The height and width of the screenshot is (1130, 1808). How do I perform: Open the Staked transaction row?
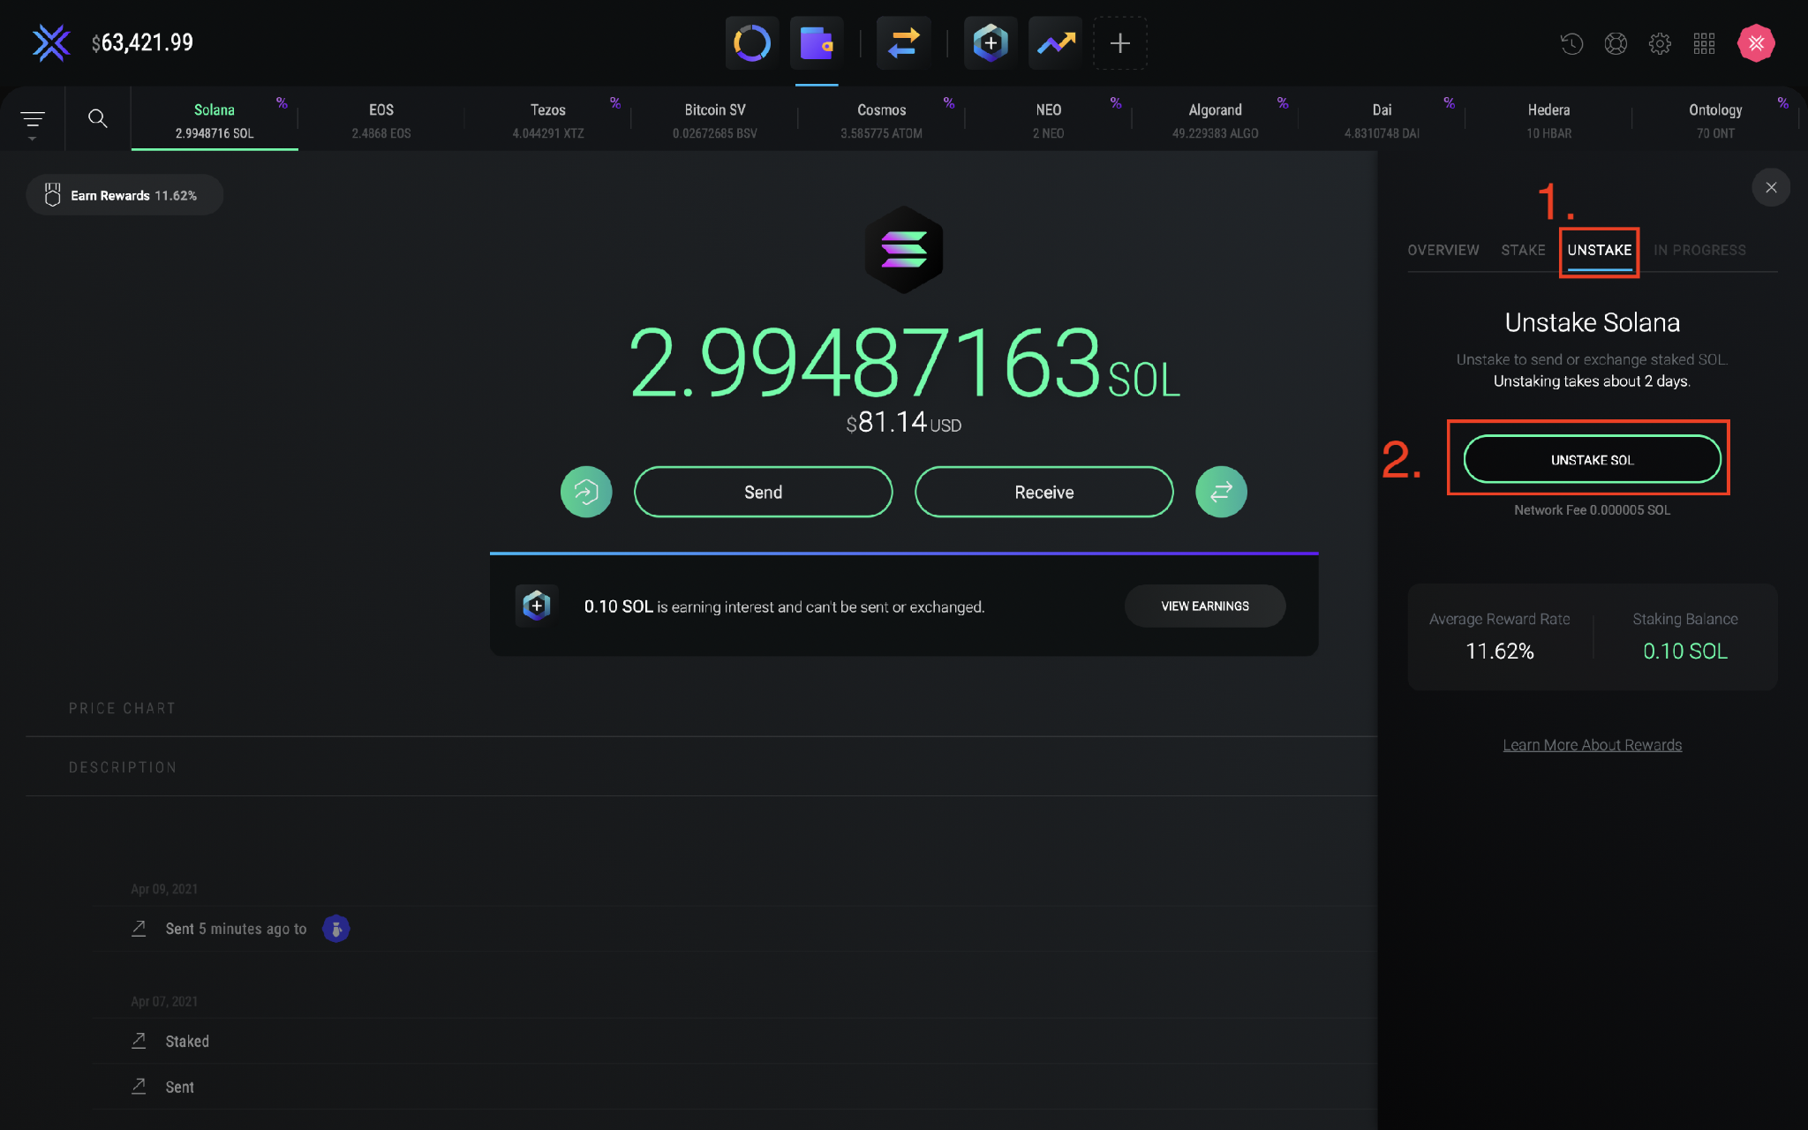tap(733, 1042)
